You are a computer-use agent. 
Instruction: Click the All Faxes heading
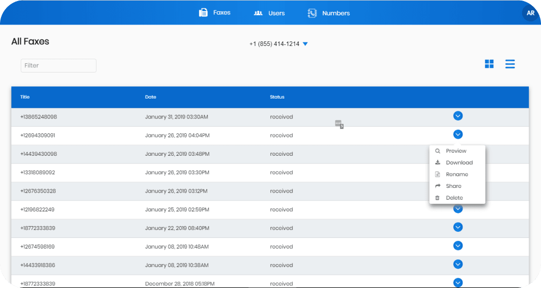(x=30, y=41)
